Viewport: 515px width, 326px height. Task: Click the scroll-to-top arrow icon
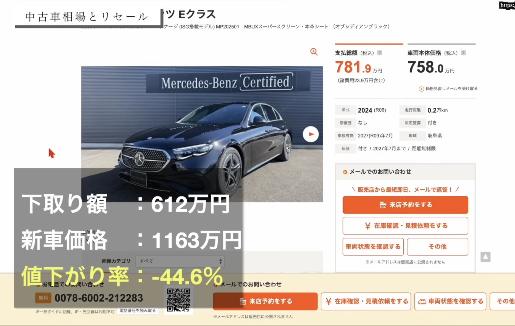click(485, 257)
